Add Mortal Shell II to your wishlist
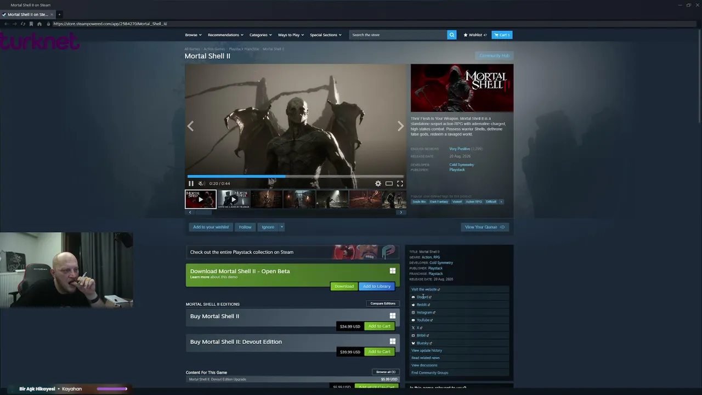This screenshot has width=702, height=395. [x=211, y=227]
